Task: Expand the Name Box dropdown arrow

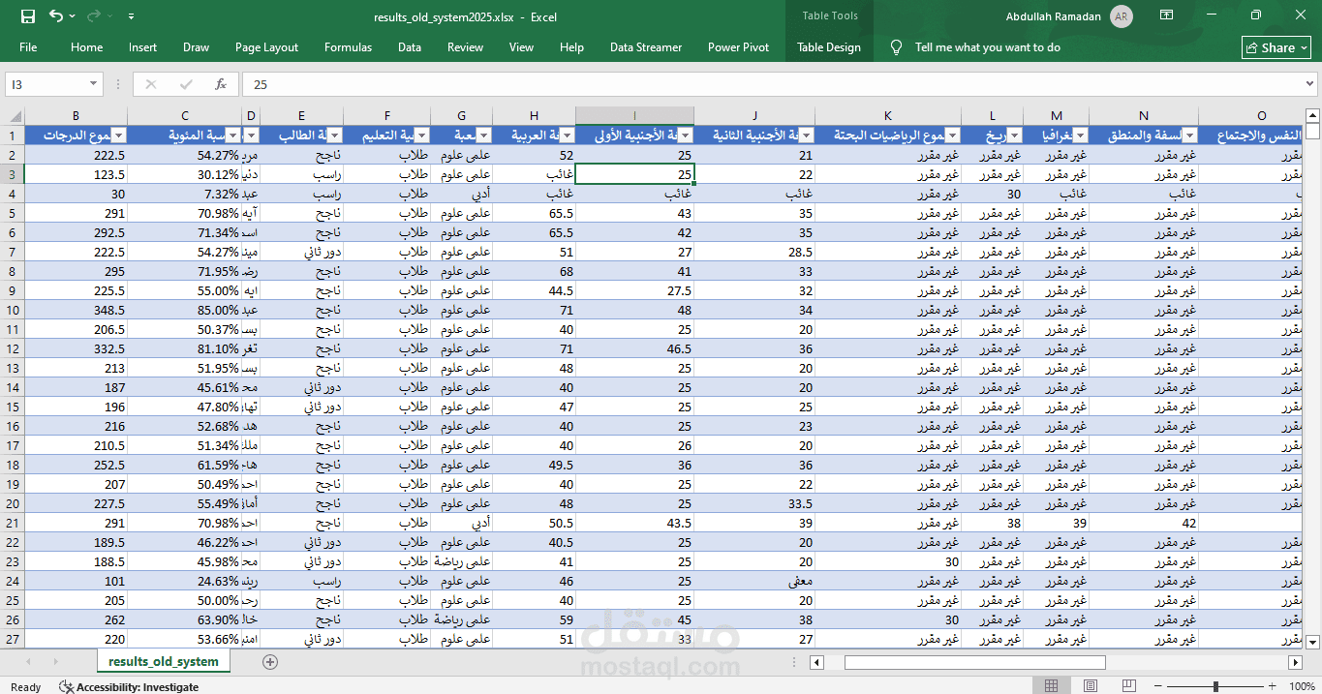Action: (93, 84)
